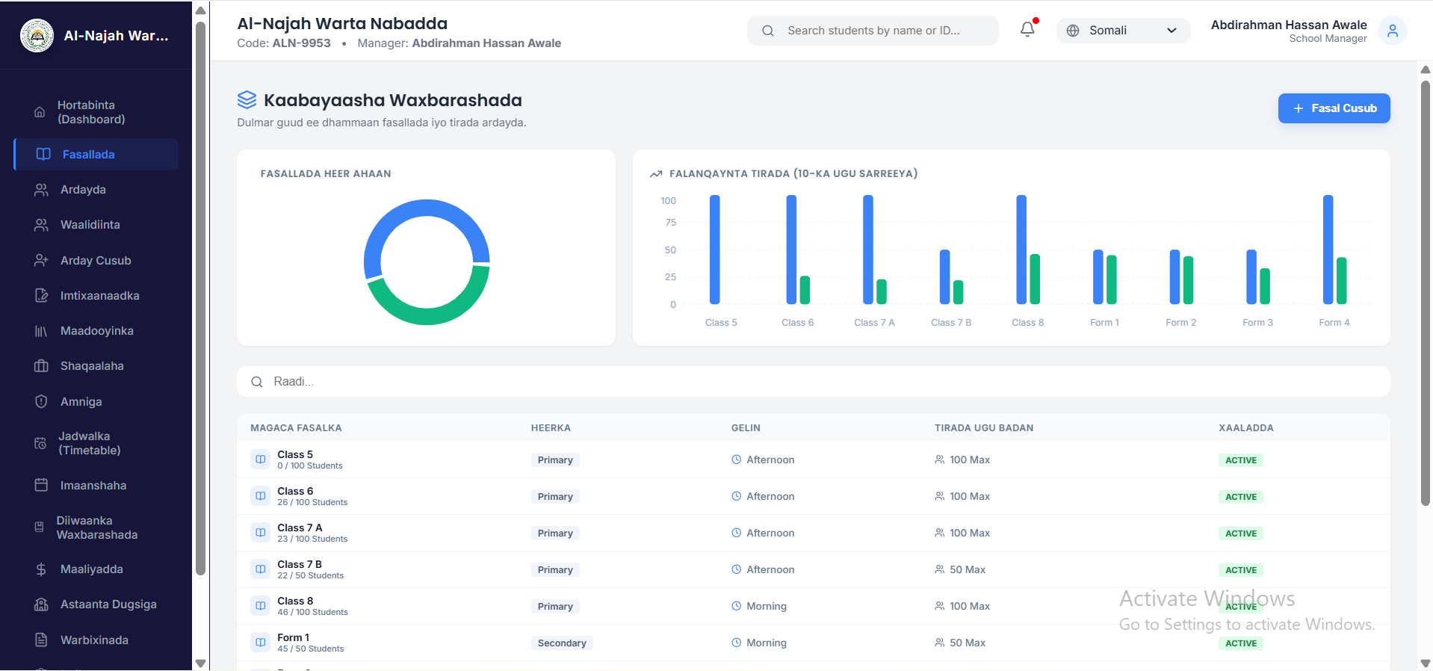Screen dimensions: 1433x671
Task: Click "100 Max" in Class 6 row
Action: (x=970, y=496)
